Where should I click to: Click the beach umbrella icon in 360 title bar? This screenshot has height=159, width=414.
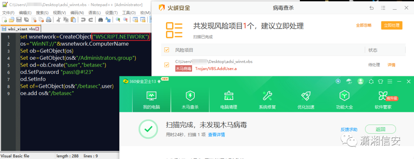[349, 81]
